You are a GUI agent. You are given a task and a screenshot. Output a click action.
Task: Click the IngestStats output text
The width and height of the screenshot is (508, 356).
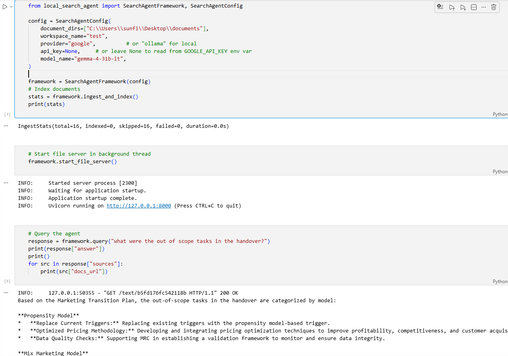click(123, 126)
